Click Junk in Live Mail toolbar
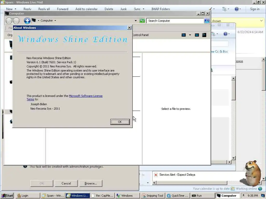Image resolution: width=266 pixels, height=199 pixels. [123, 9]
